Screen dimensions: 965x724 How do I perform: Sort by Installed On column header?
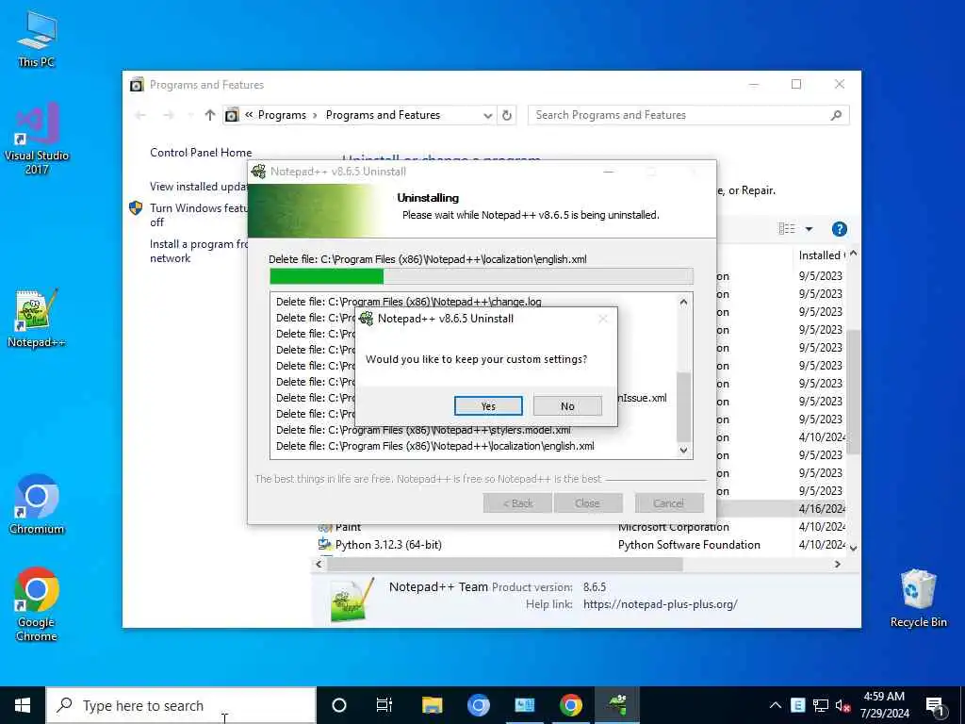pyautogui.click(x=821, y=255)
